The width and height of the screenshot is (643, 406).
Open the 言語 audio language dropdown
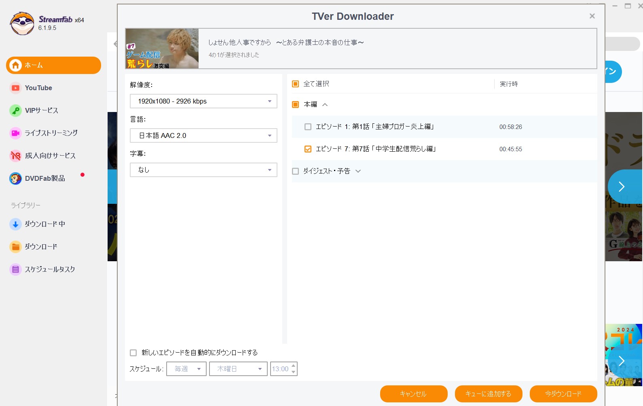(x=203, y=135)
